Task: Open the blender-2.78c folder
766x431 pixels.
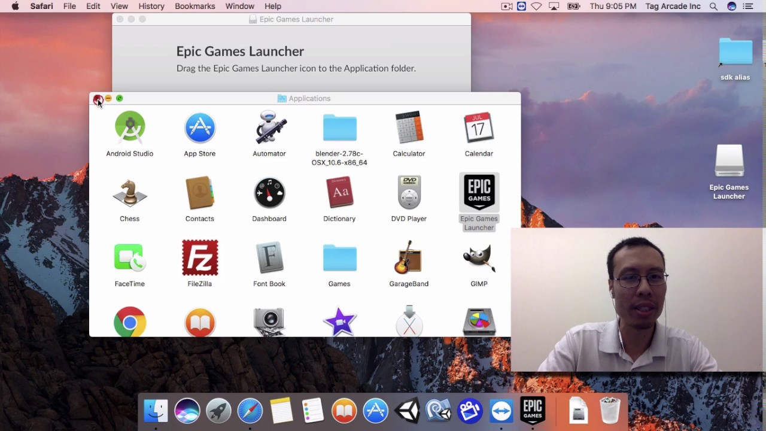Action: click(339, 128)
